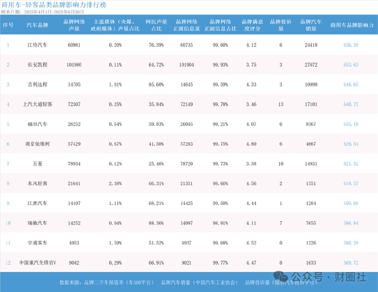This screenshot has width=378, height=292.
Task: Click influence score 619.57
Action: [351, 184]
